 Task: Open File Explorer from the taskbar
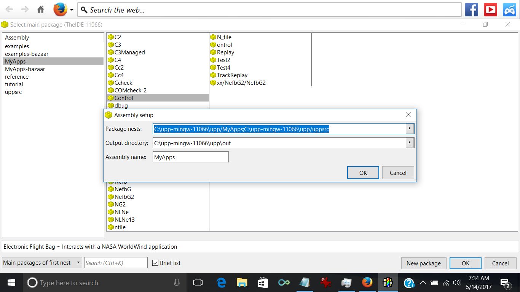[x=242, y=282]
